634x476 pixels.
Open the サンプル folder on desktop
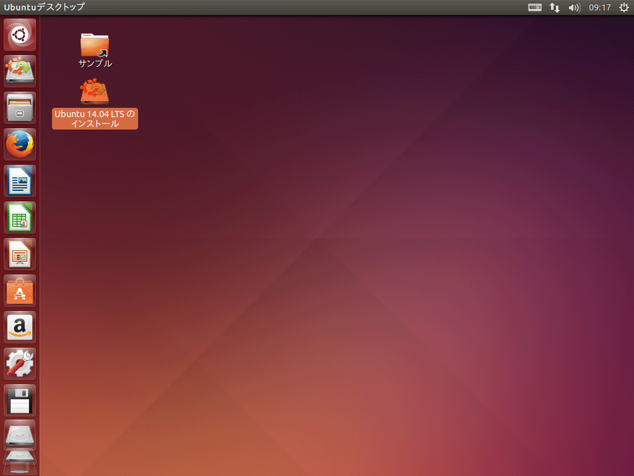point(95,45)
